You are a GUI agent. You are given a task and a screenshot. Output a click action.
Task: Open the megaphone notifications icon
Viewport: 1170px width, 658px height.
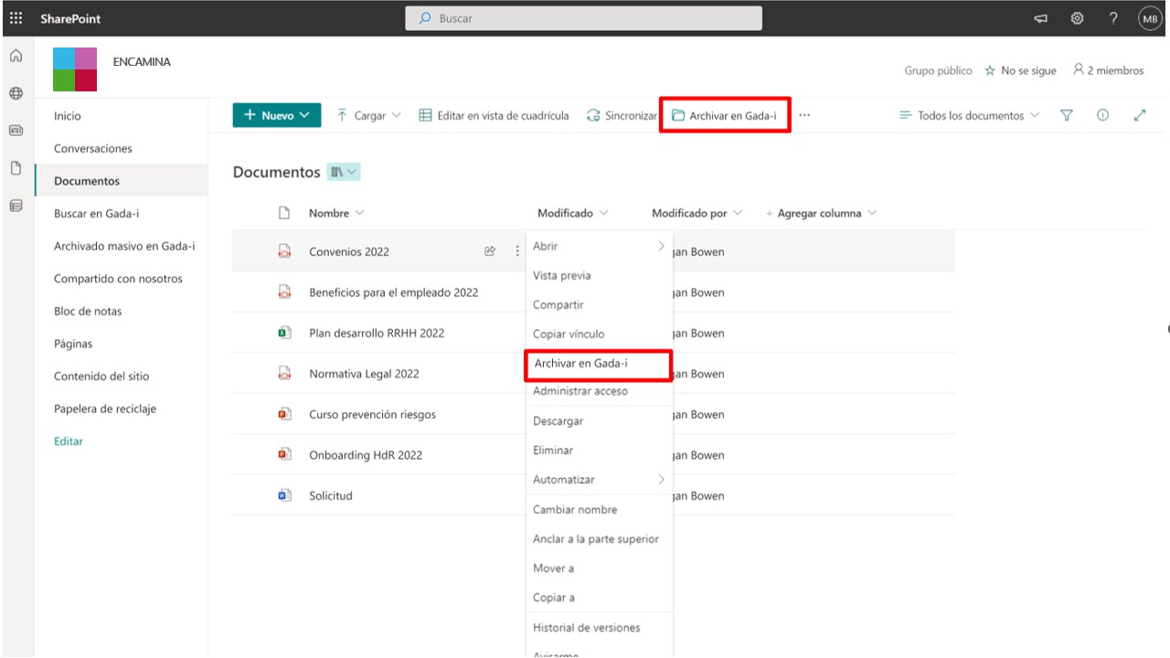(1040, 18)
